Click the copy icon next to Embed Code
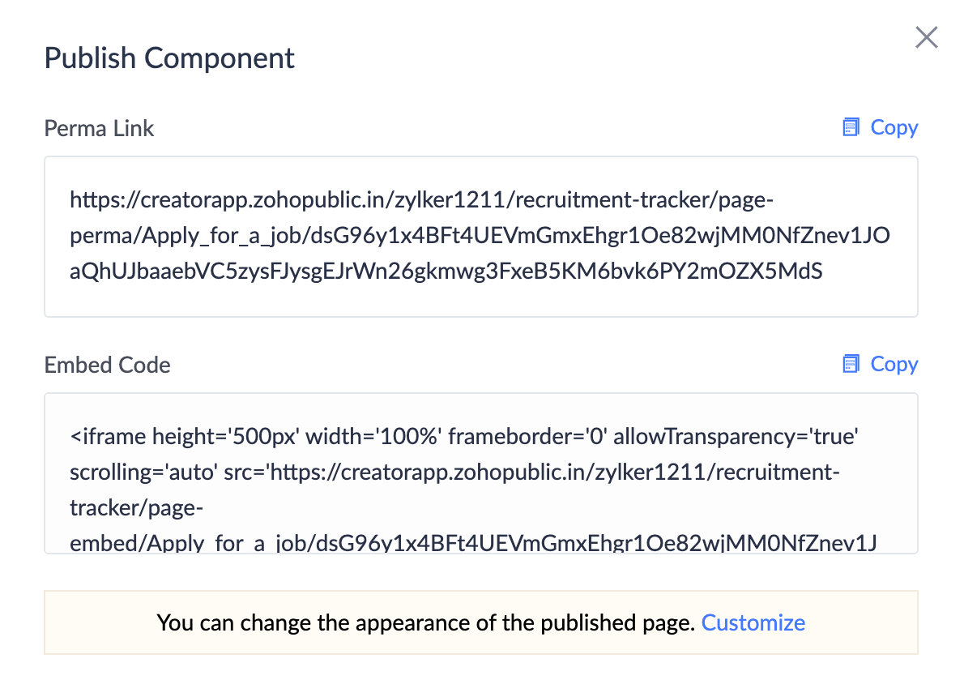Screen dimensions: 964x697 coord(851,365)
